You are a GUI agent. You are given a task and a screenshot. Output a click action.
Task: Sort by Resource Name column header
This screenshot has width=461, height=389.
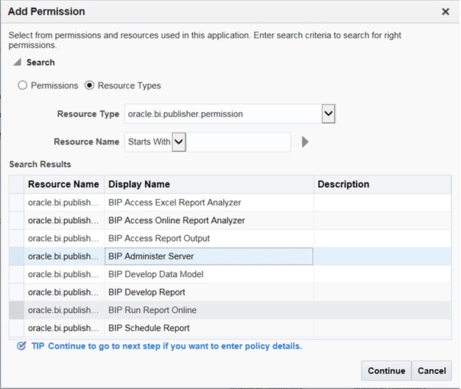pos(63,184)
